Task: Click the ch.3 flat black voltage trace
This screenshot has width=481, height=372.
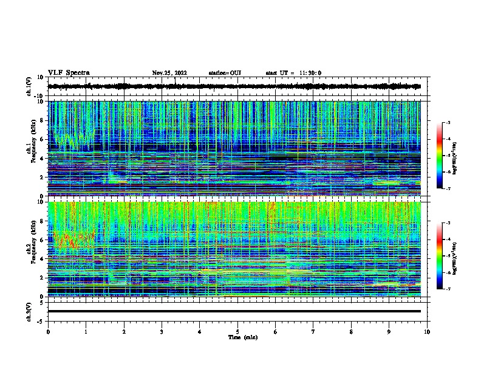Action: click(x=234, y=311)
